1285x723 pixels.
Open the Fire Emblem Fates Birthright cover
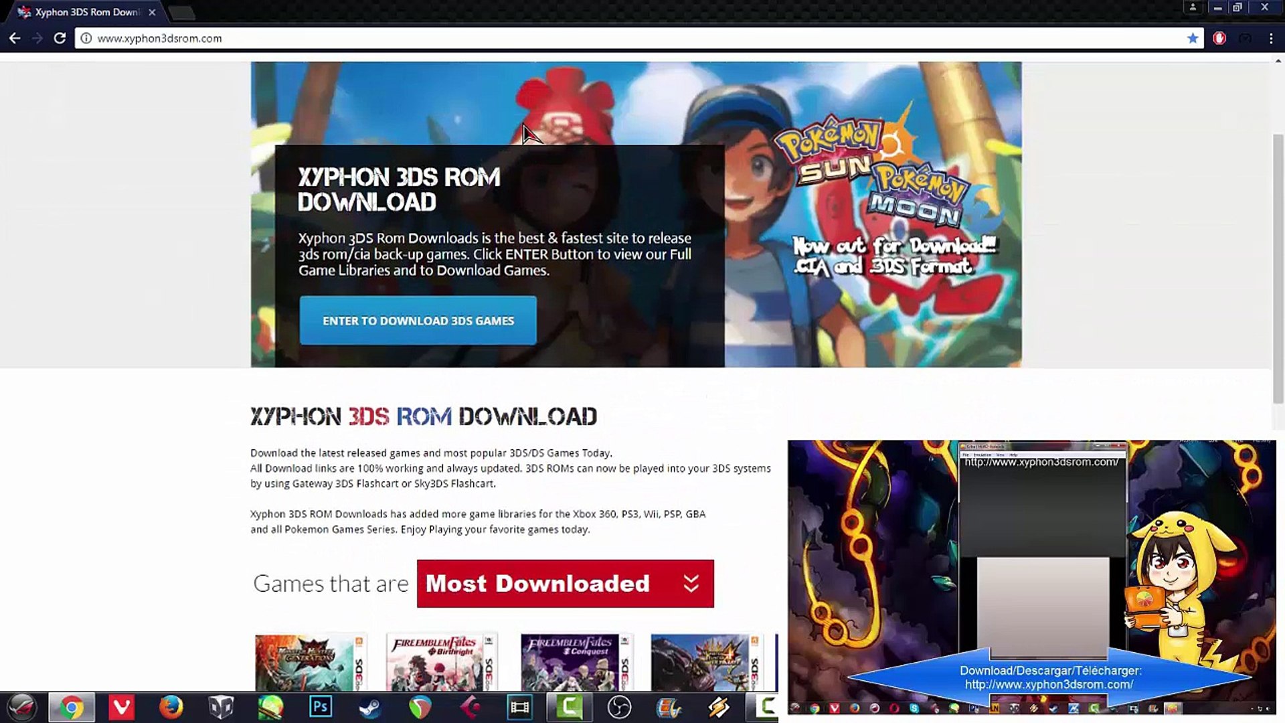coord(442,663)
